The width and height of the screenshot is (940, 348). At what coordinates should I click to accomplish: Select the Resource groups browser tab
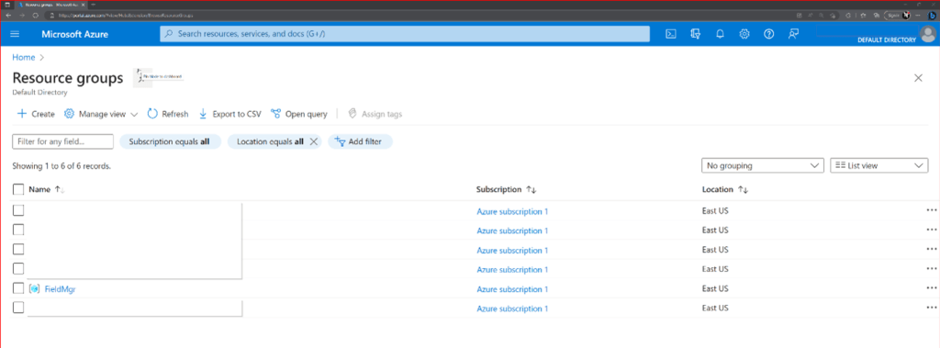coord(51,5)
